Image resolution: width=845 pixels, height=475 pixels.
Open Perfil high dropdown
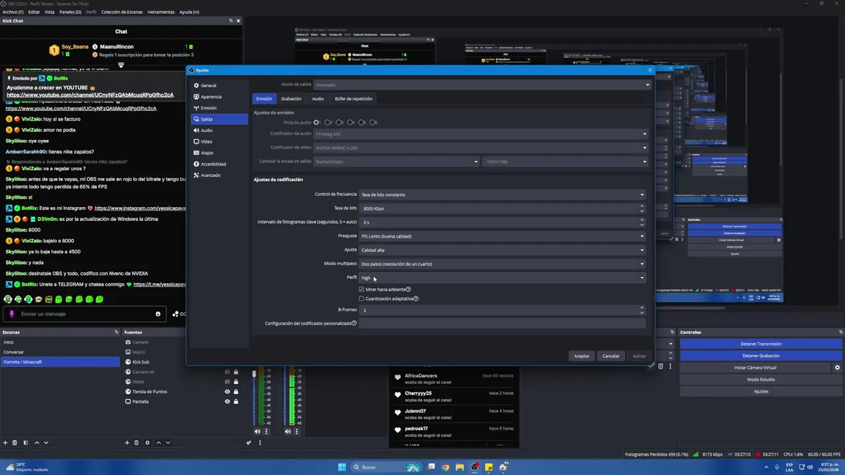502,278
